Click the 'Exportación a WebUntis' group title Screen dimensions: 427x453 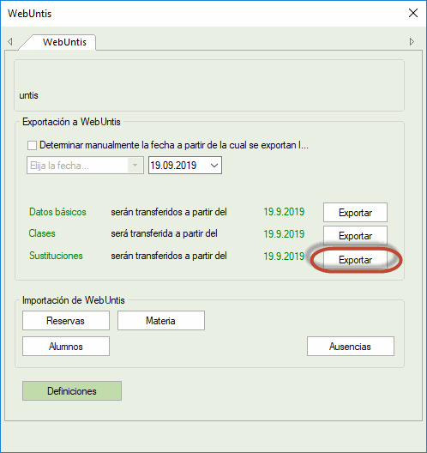[71, 122]
